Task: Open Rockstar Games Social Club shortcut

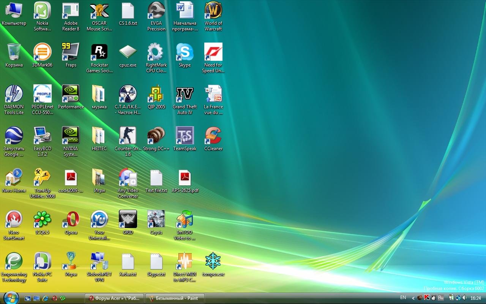Action: tap(99, 52)
